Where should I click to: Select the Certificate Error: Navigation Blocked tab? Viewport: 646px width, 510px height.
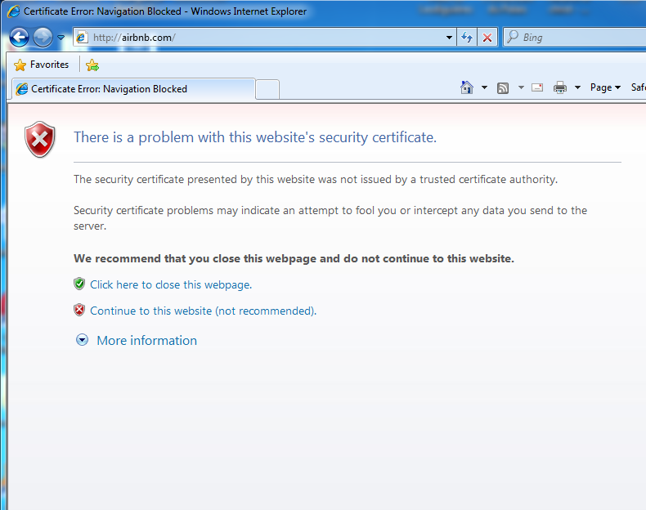pyautogui.click(x=134, y=89)
